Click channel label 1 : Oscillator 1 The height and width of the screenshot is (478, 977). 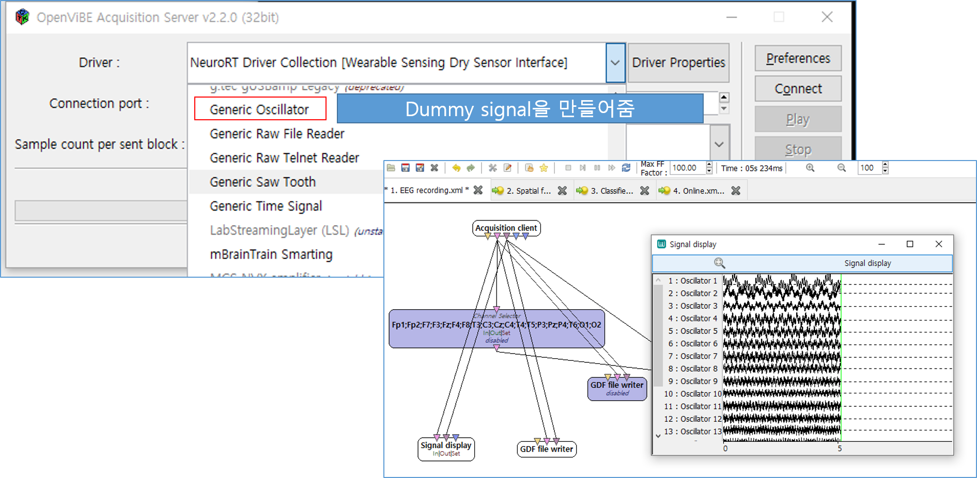click(693, 281)
